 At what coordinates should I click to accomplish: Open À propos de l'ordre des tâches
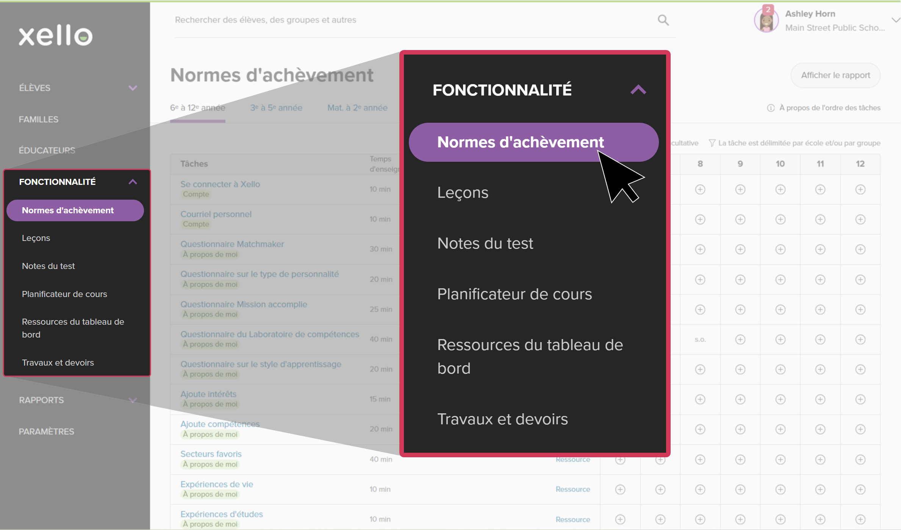click(x=829, y=108)
